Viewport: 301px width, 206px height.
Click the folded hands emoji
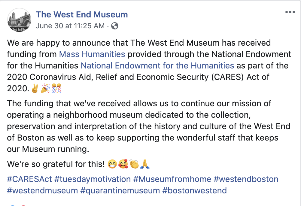[144, 164]
